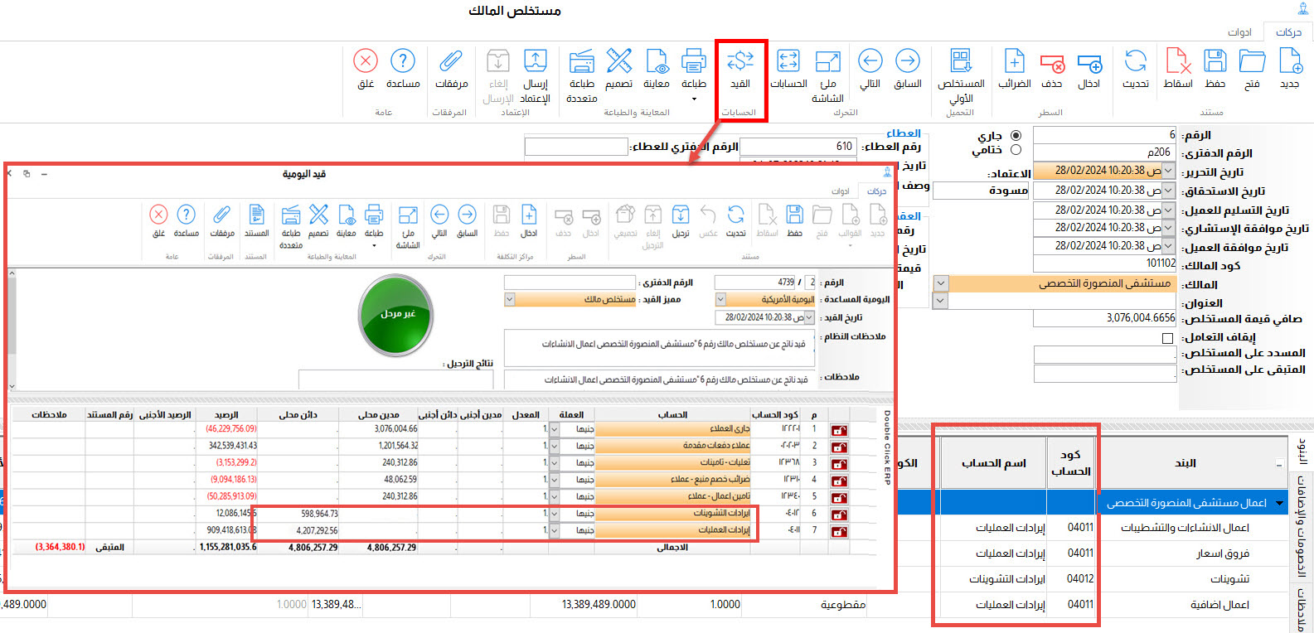Click the الرقم الدفتري input field
1314x633 pixels.
1104,152
